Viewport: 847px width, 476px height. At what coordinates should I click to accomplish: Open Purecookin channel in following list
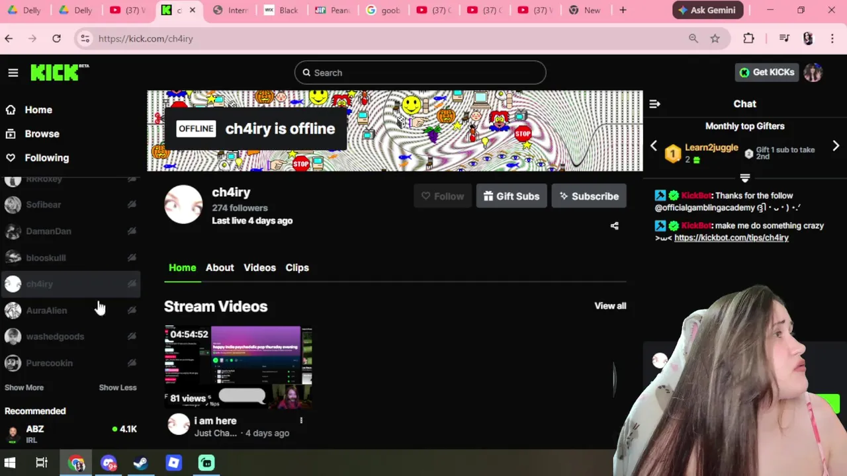click(71, 363)
